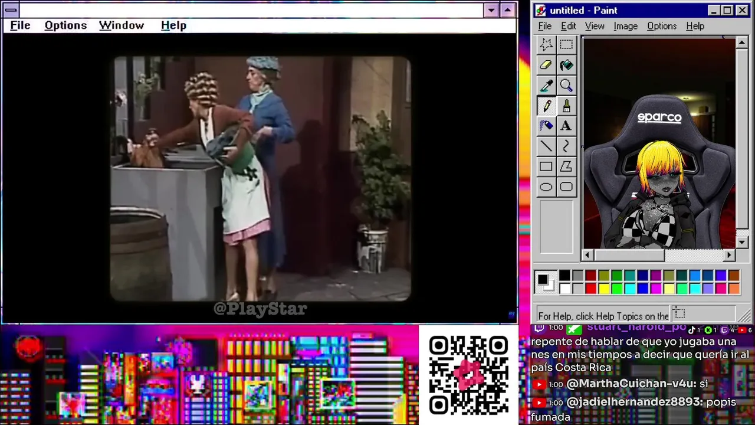Click the horizontal scrollbar thumb in Paint

pos(629,255)
